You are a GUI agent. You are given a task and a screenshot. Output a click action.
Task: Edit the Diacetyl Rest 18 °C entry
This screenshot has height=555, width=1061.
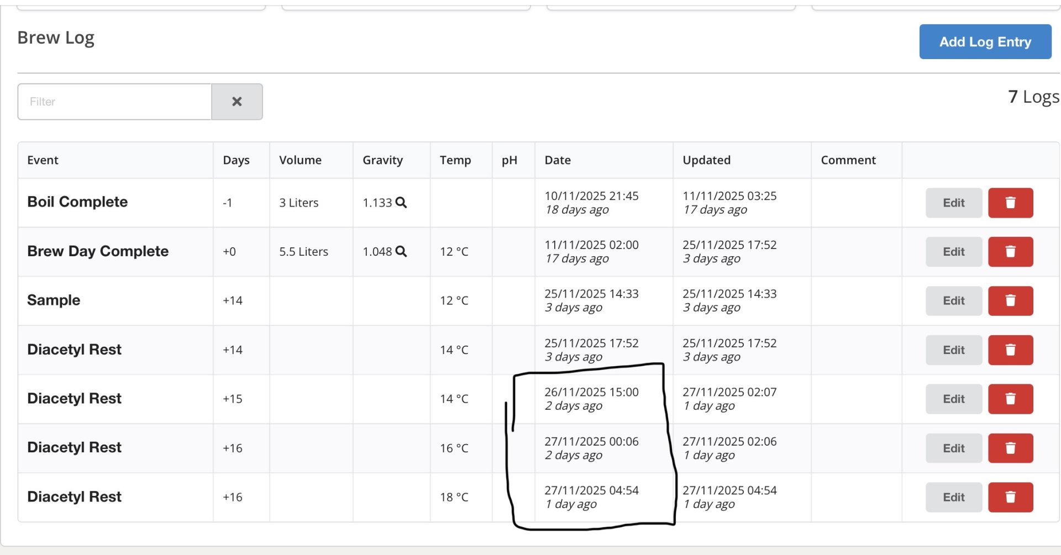pos(953,498)
